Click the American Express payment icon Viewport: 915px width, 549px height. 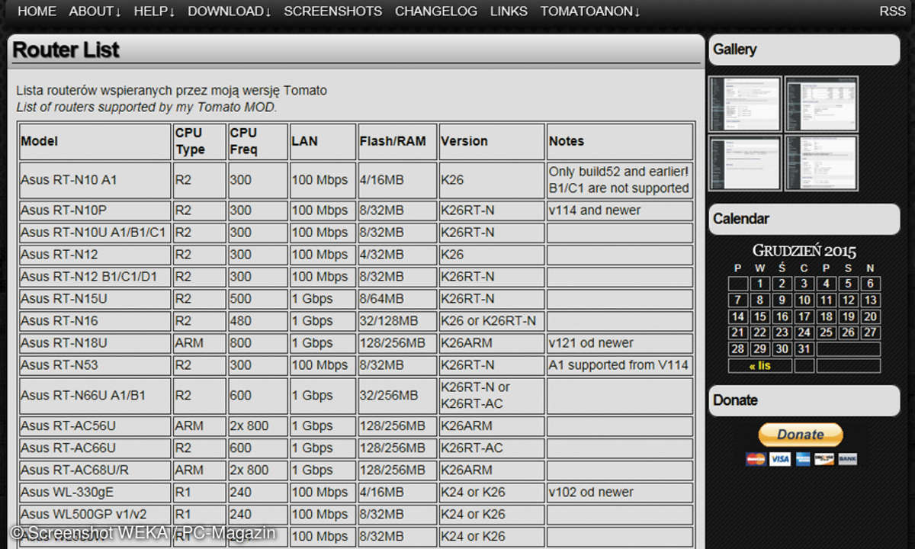click(802, 459)
